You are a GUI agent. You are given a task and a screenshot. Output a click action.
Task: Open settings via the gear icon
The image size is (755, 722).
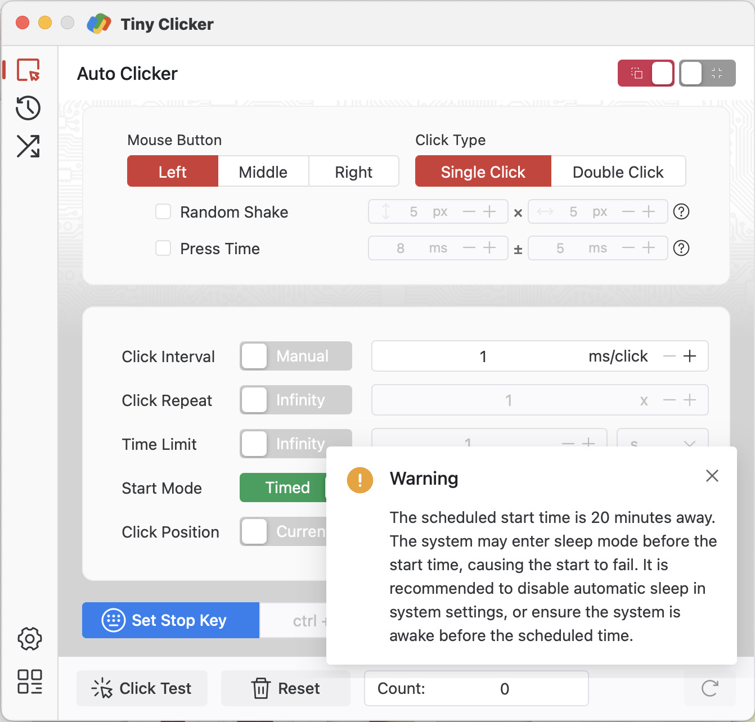(29, 639)
